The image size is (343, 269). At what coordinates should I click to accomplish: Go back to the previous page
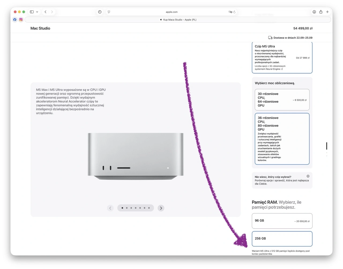[x=46, y=12]
